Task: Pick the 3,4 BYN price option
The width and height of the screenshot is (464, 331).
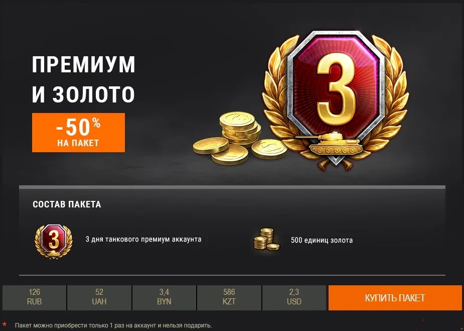Action: click(164, 298)
